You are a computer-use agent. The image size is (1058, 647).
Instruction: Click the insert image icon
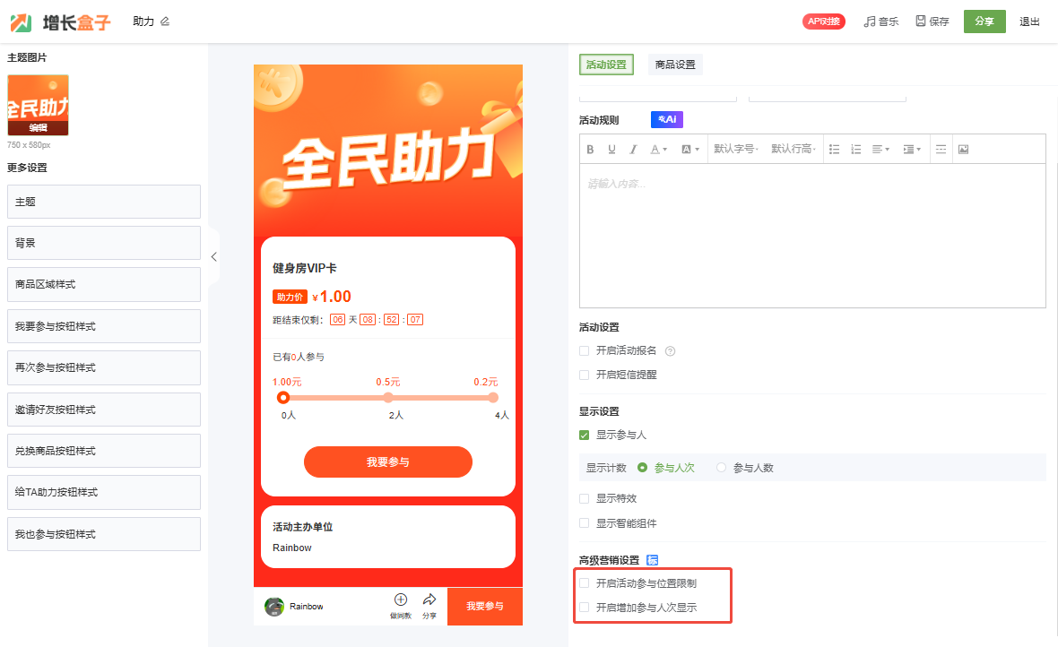point(963,150)
